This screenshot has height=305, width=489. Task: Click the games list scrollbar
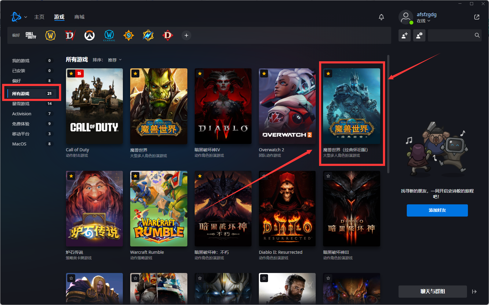tap(388, 114)
